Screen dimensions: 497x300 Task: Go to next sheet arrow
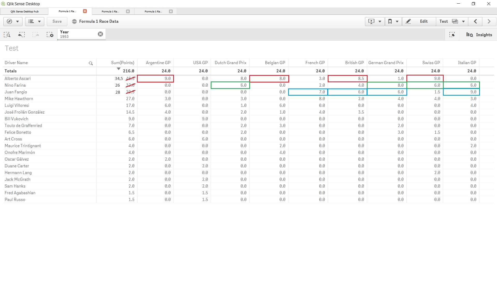tap(489, 21)
